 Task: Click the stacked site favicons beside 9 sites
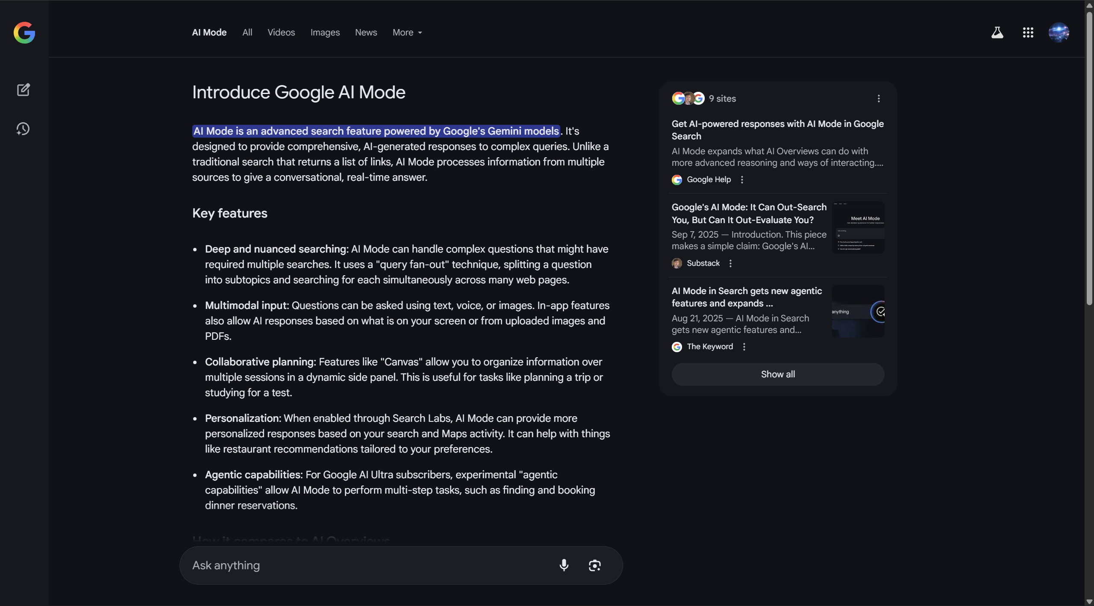point(688,99)
